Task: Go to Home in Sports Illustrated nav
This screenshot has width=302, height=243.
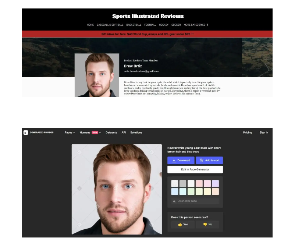Action: click(90, 25)
